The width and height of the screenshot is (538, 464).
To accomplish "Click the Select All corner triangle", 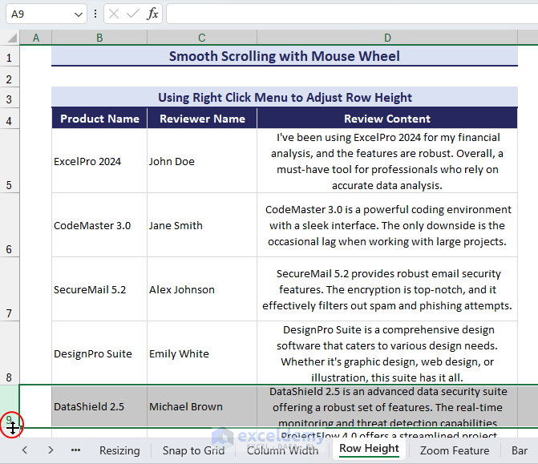I will click(x=12, y=38).
